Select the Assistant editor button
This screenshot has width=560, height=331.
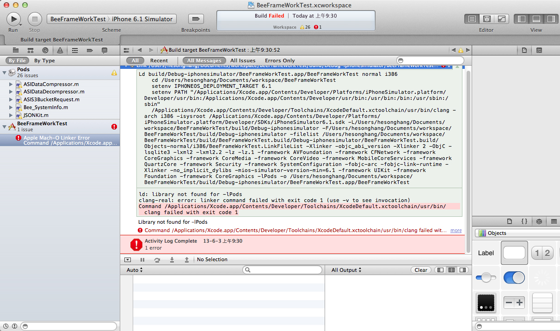(x=486, y=19)
